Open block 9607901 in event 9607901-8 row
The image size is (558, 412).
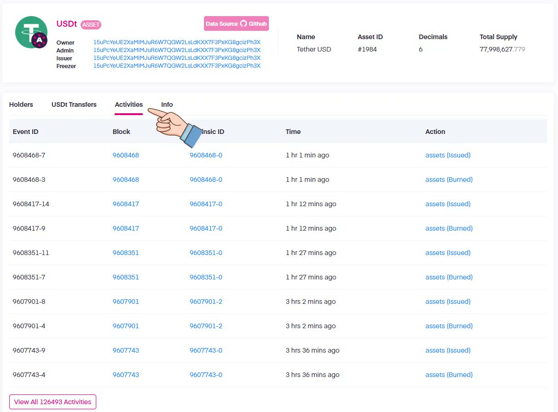(126, 302)
